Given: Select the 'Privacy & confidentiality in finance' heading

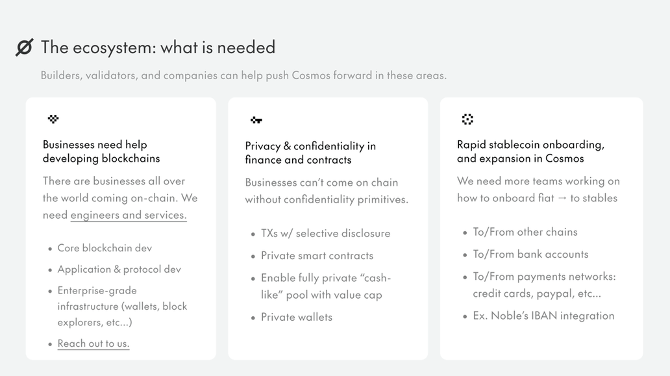Looking at the screenshot, I should click(310, 153).
